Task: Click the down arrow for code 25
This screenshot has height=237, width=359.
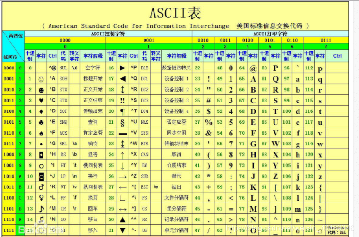Action: click(x=122, y=166)
